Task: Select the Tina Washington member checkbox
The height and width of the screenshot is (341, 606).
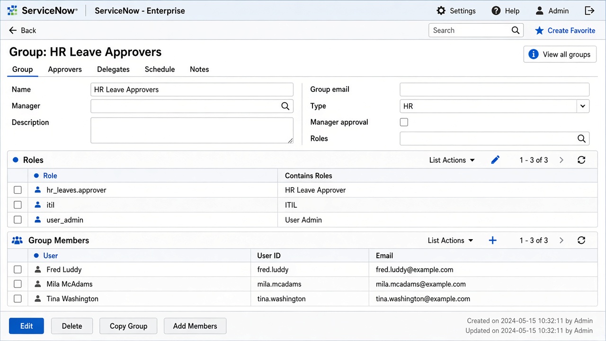Action: coord(18,299)
